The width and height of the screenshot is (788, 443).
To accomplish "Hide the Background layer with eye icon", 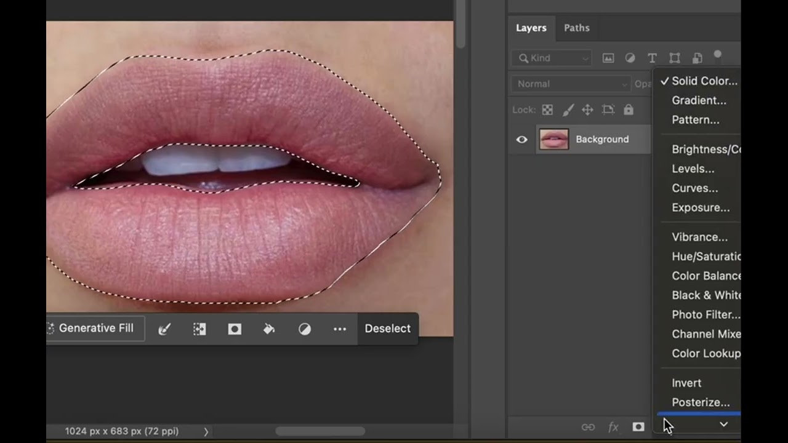I will click(521, 140).
